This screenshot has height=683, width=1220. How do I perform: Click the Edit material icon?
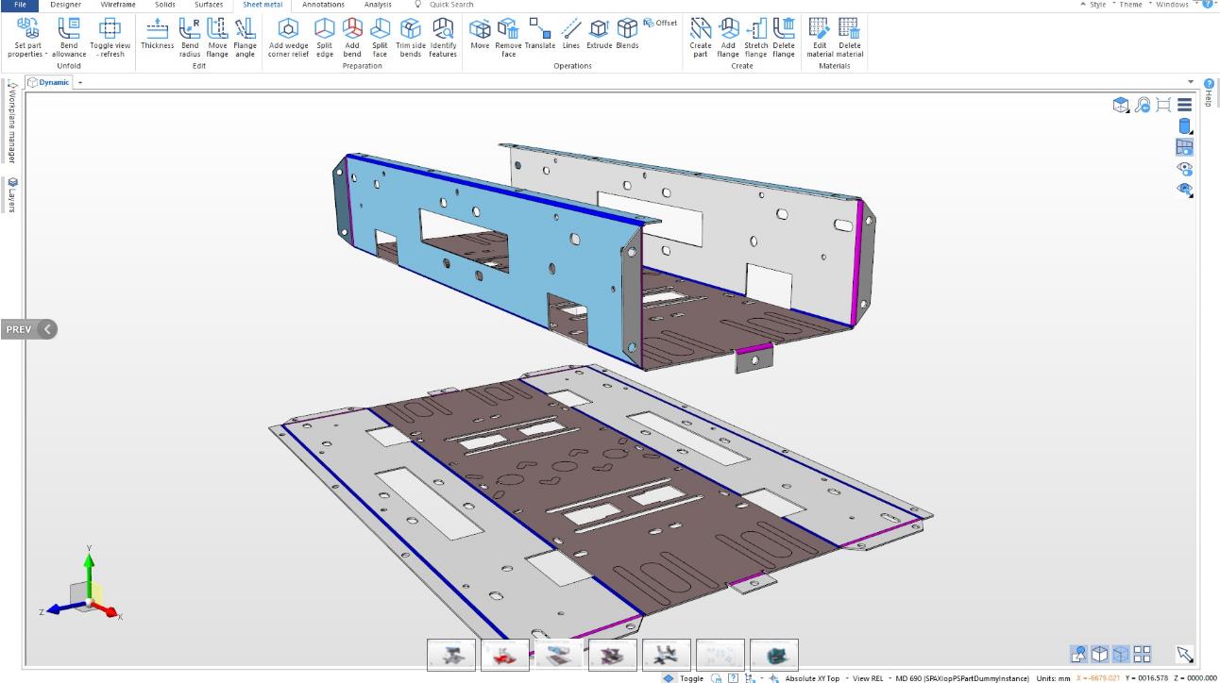pos(820,28)
